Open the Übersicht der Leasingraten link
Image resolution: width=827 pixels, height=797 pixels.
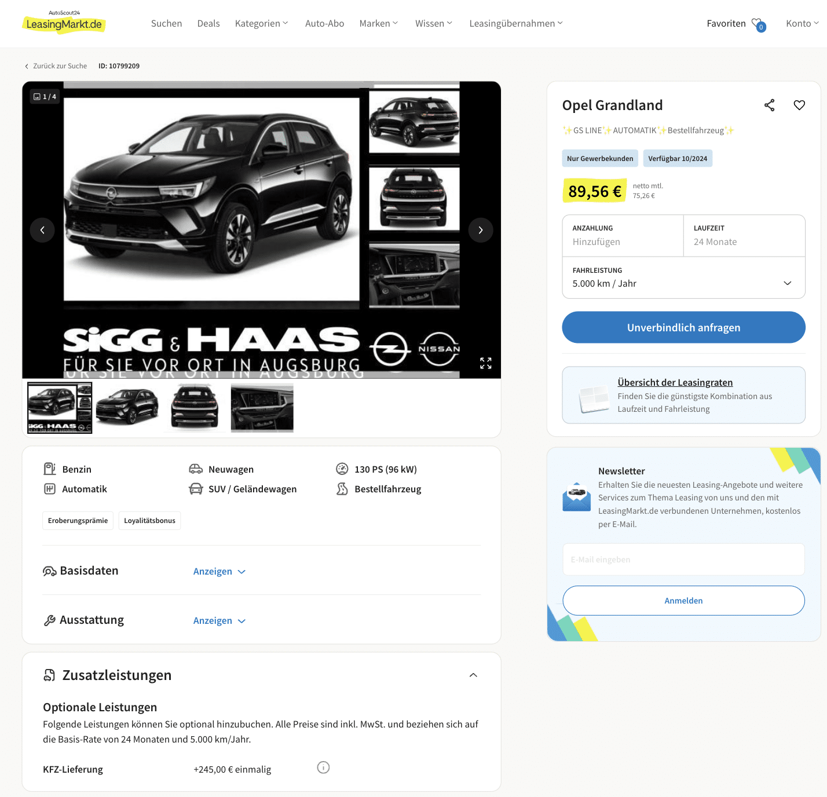[x=675, y=382]
